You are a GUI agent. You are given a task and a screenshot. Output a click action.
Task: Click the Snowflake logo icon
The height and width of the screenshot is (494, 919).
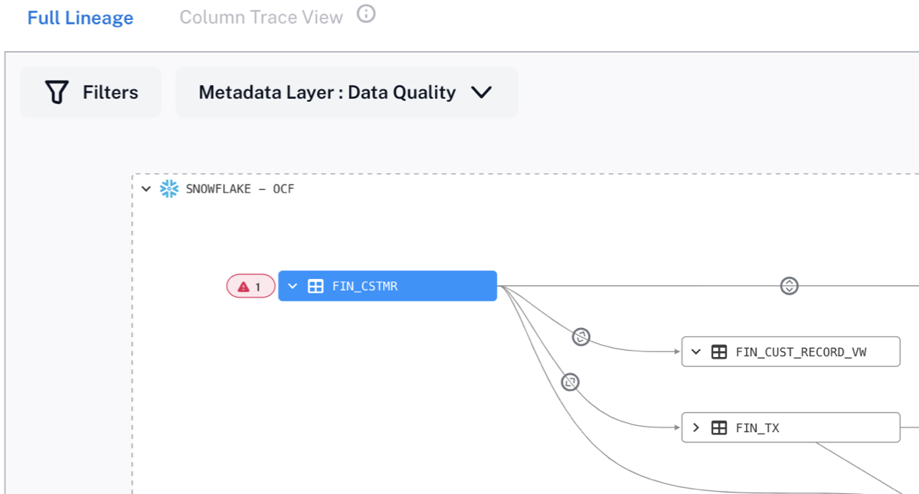169,189
